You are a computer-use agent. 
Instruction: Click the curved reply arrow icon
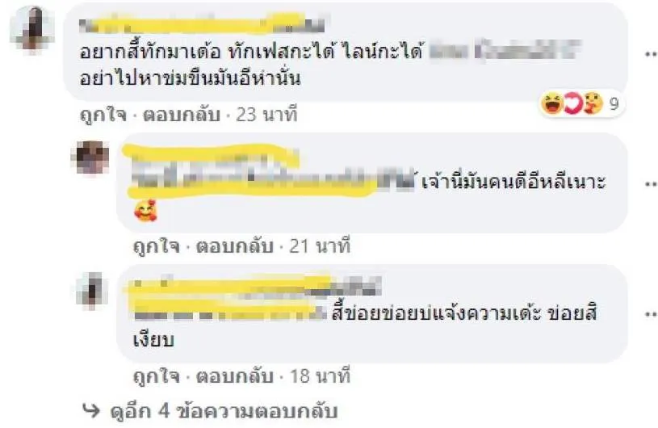(x=91, y=410)
